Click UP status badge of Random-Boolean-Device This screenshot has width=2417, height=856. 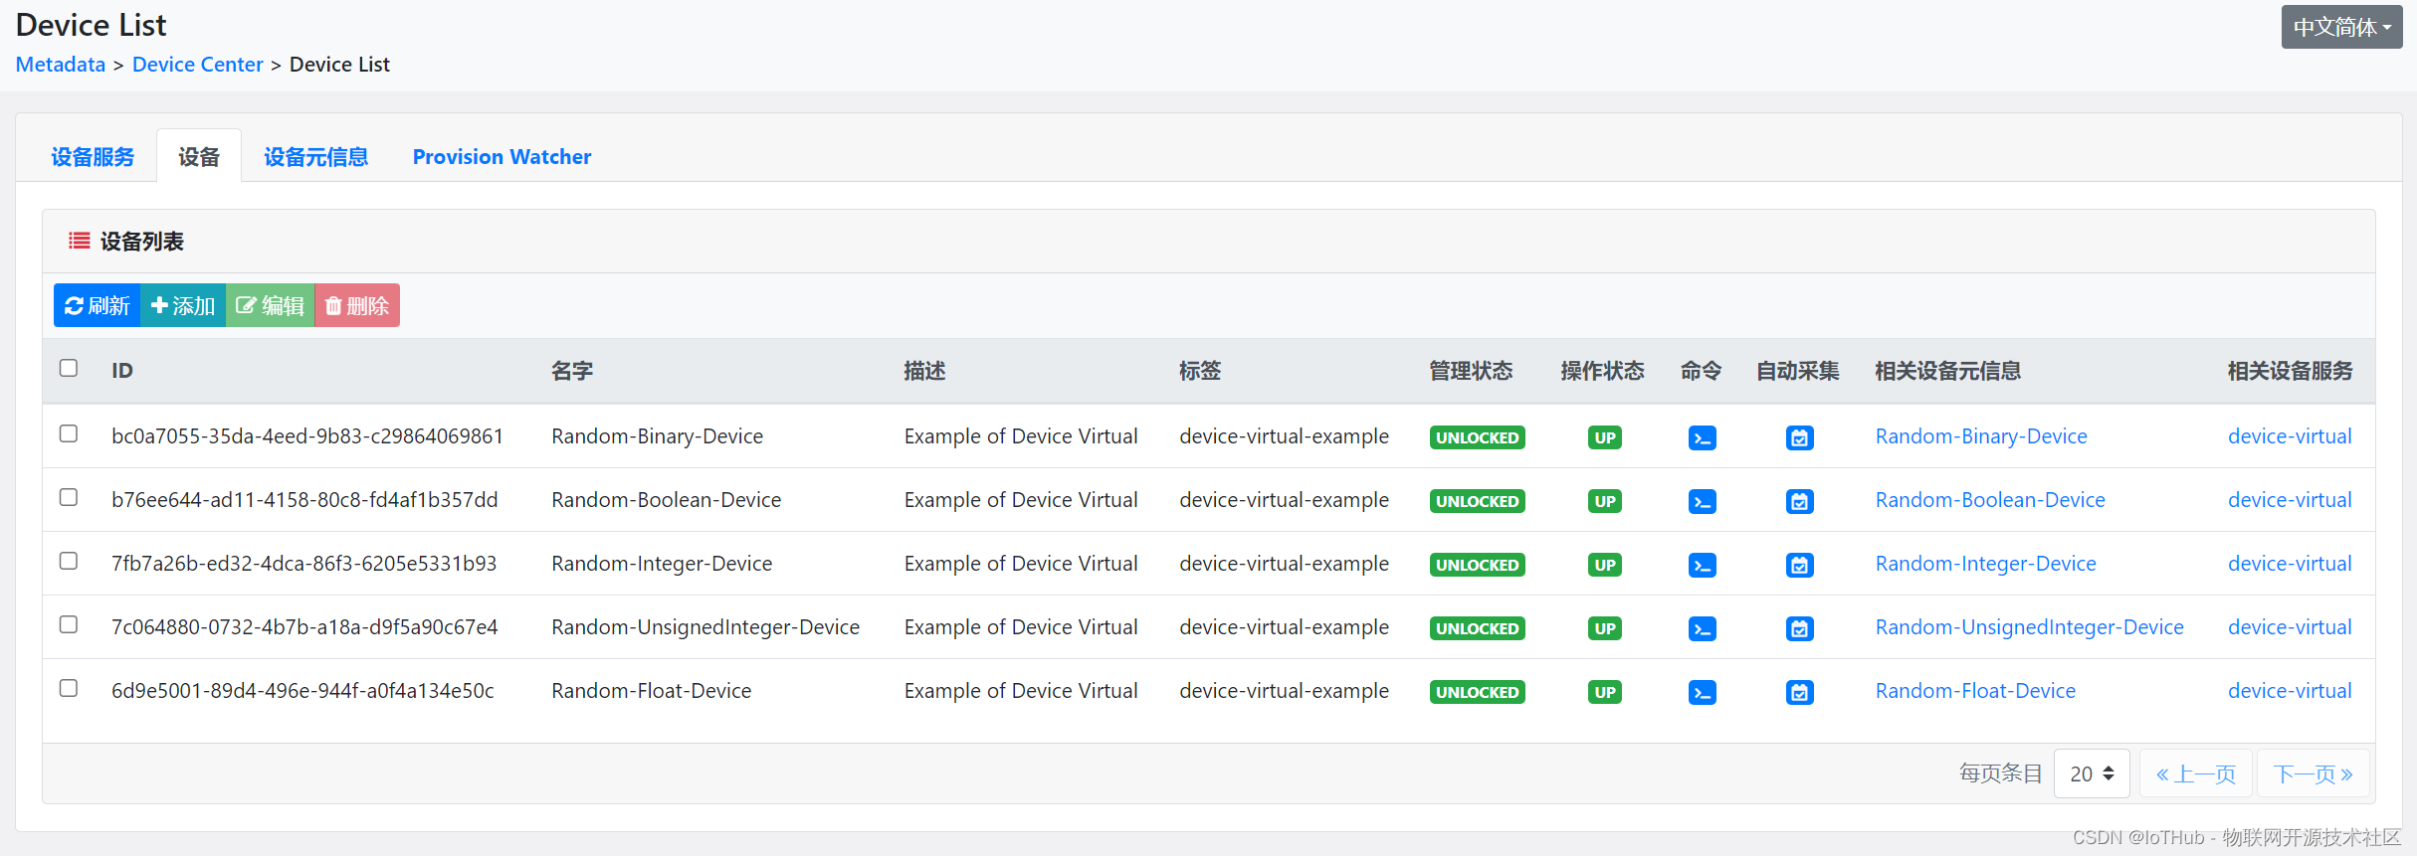[1604, 501]
